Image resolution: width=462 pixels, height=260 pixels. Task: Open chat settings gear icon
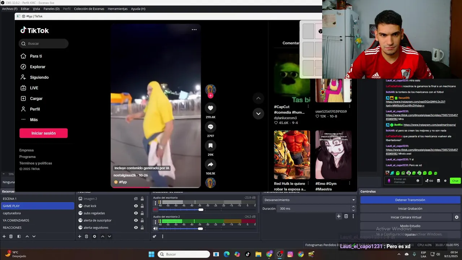point(445,181)
